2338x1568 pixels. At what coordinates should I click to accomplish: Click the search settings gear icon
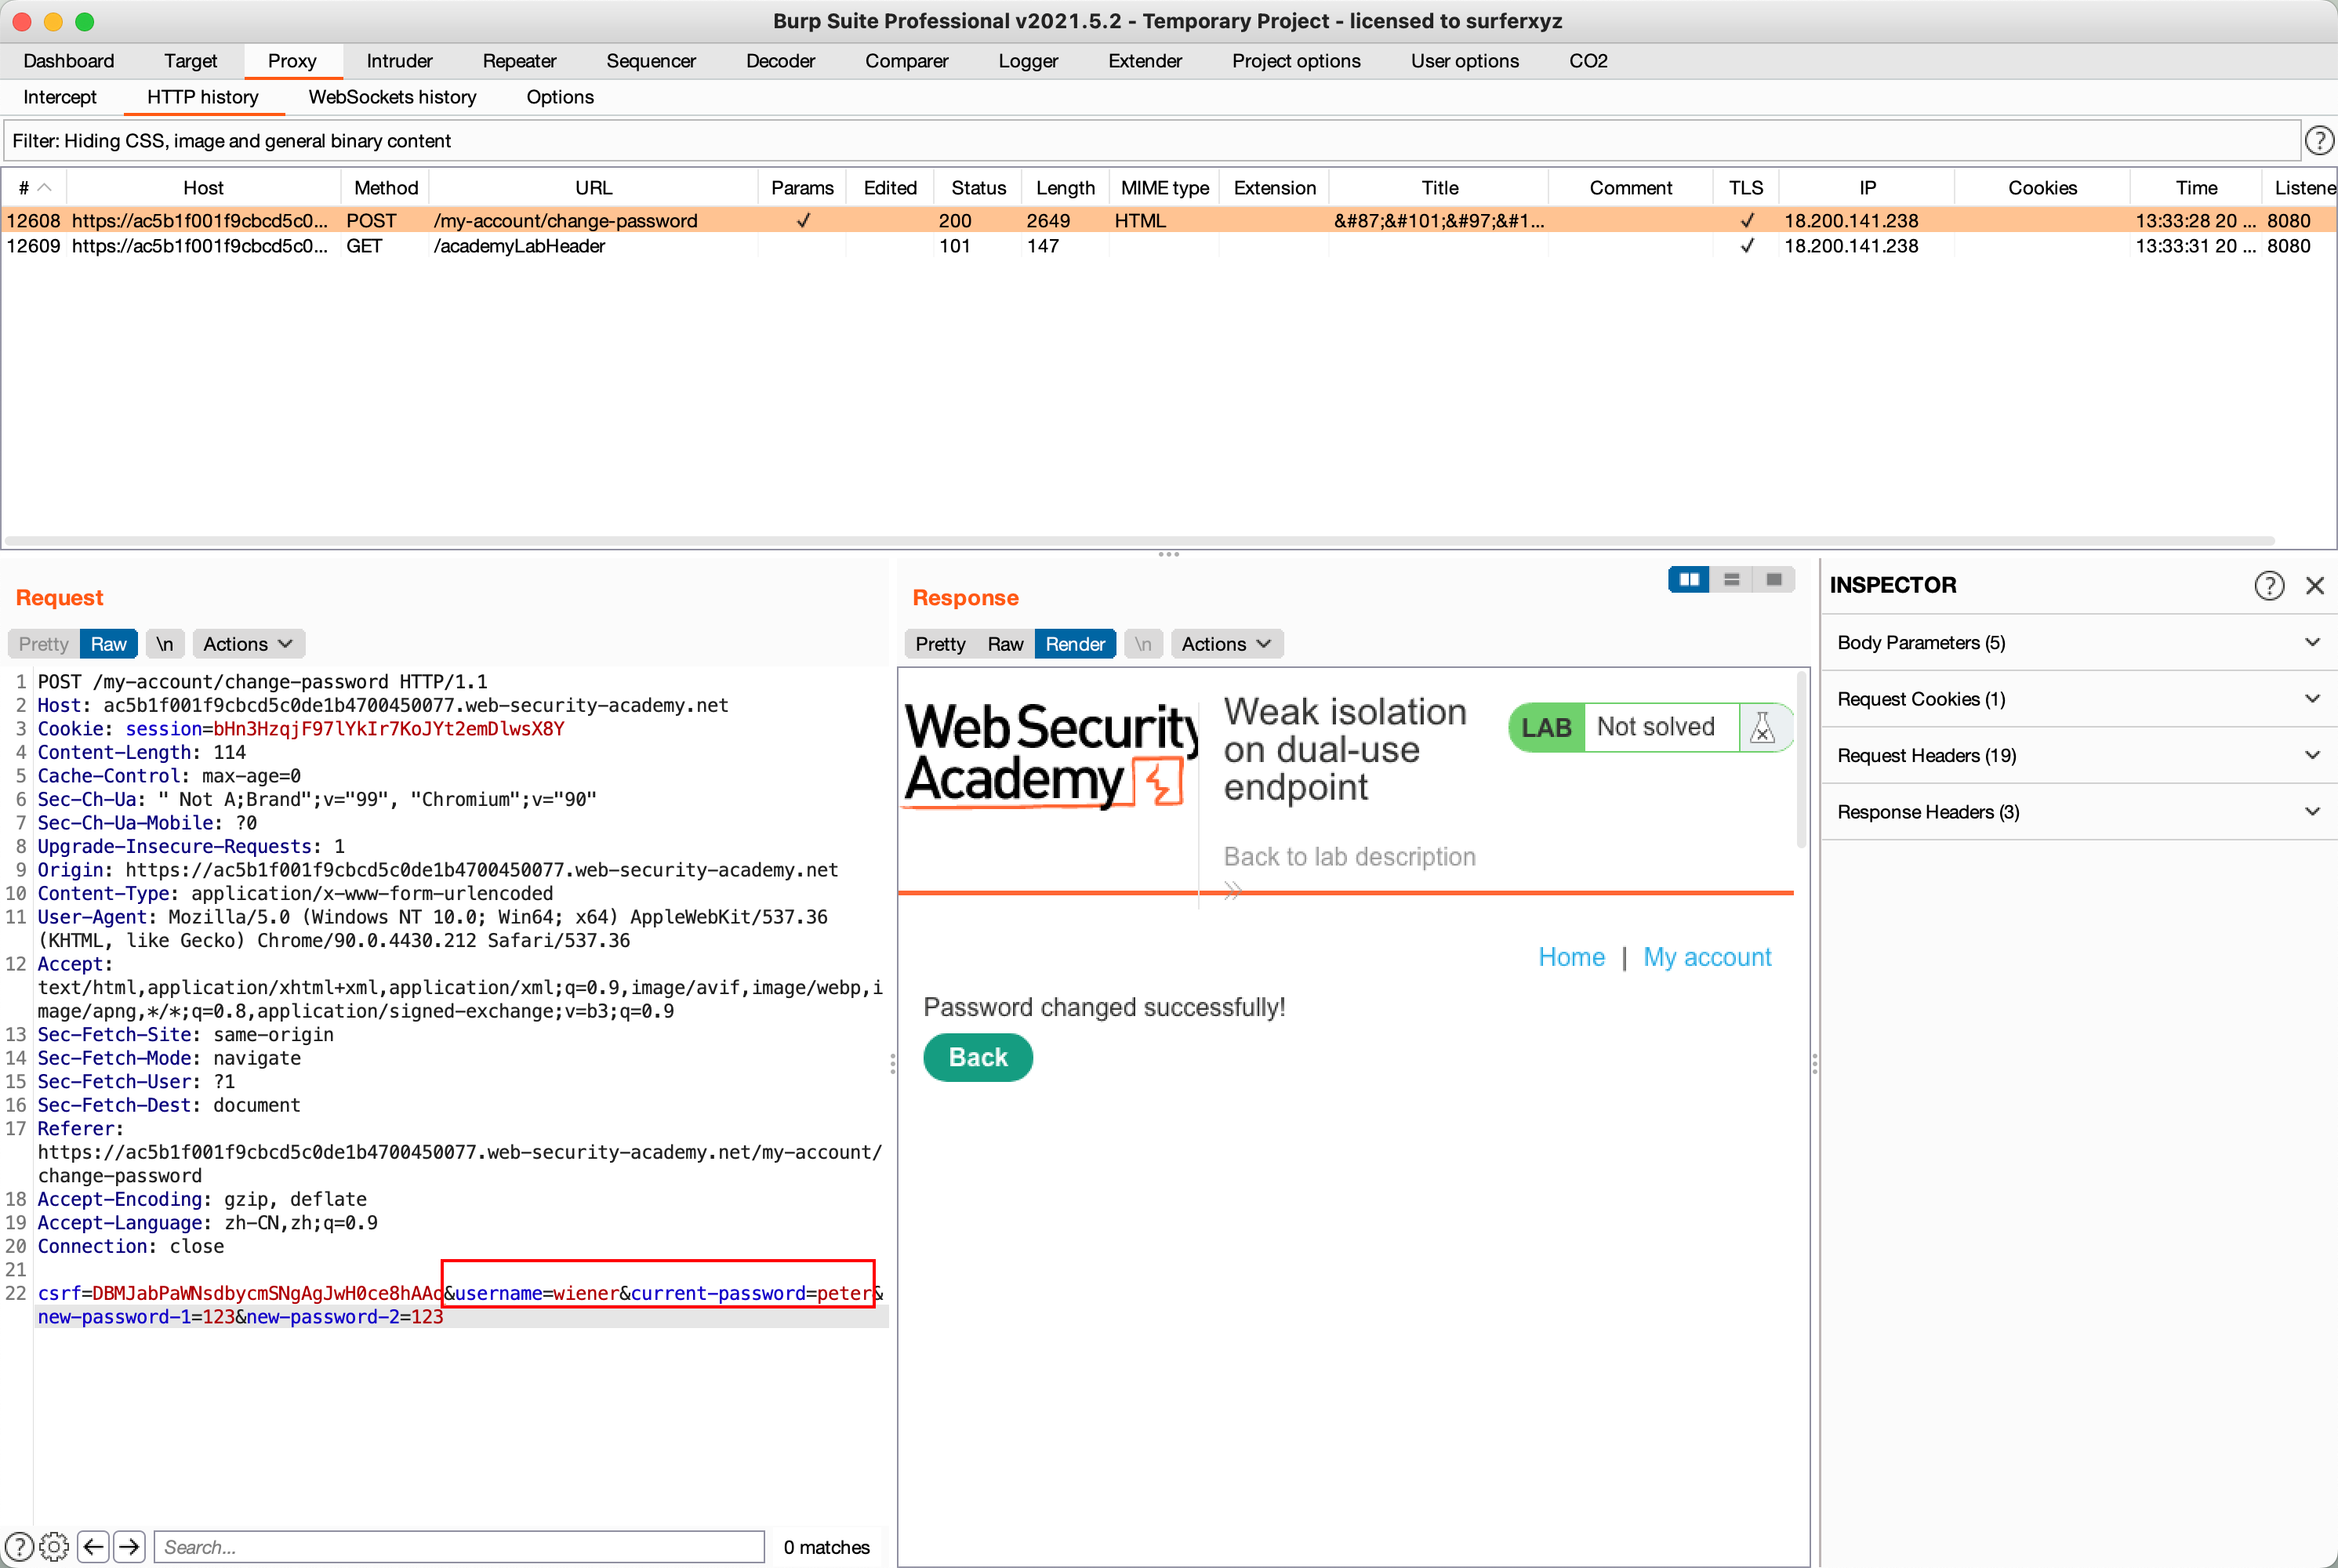coord(54,1547)
